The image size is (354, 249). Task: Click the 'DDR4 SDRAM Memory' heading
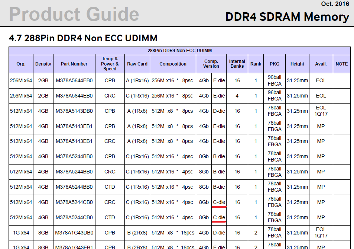(x=287, y=17)
